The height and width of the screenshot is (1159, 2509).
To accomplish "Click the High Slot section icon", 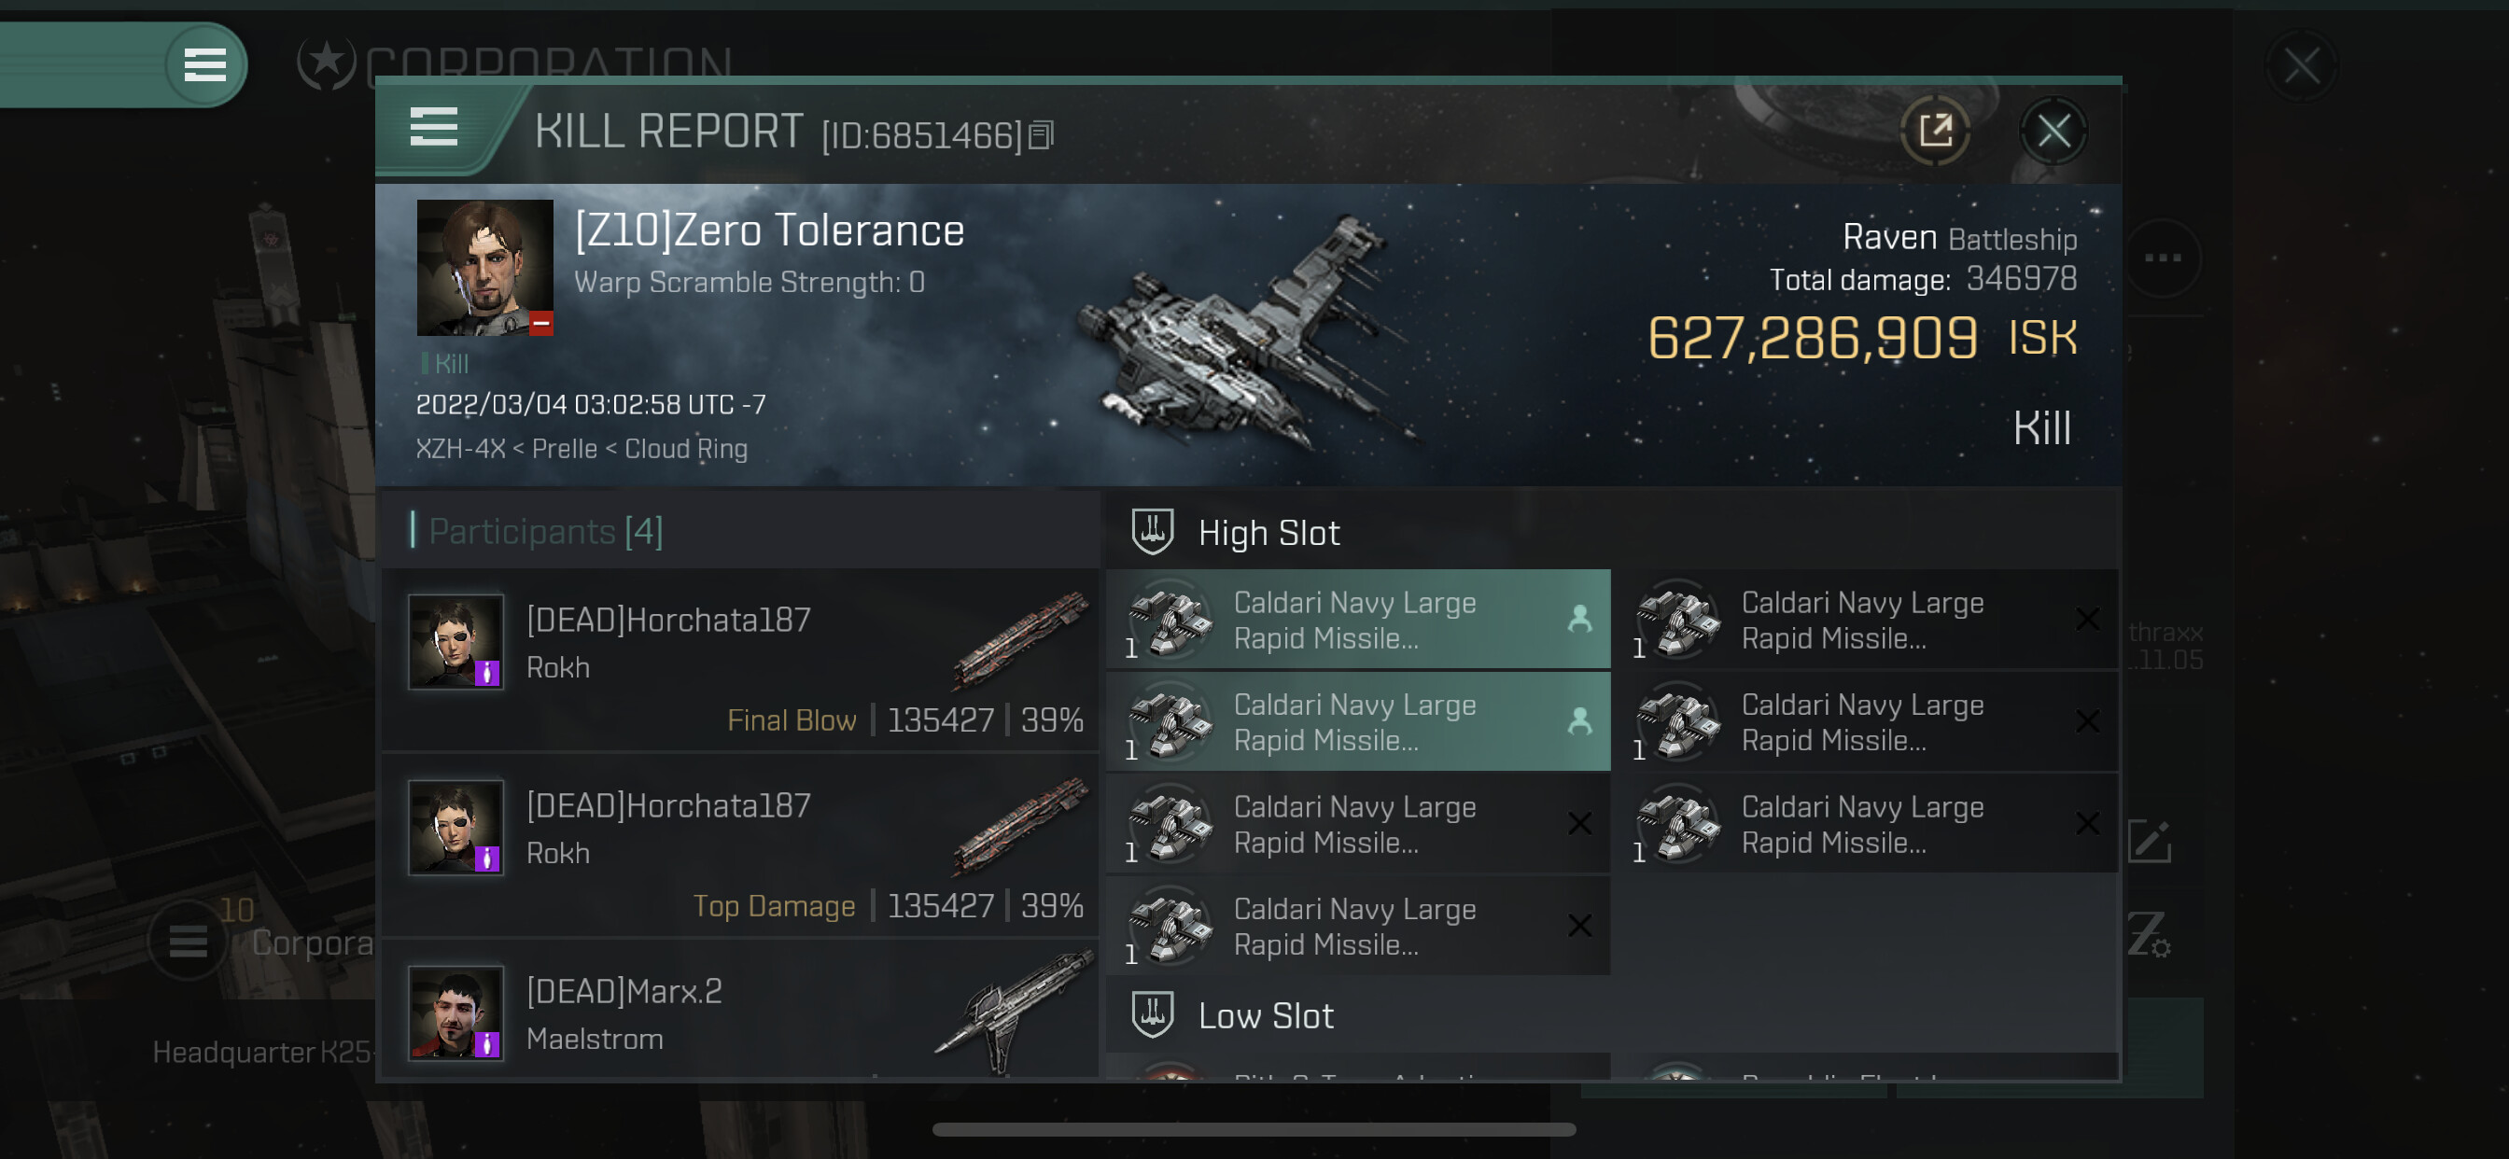I will pyautogui.click(x=1152, y=532).
